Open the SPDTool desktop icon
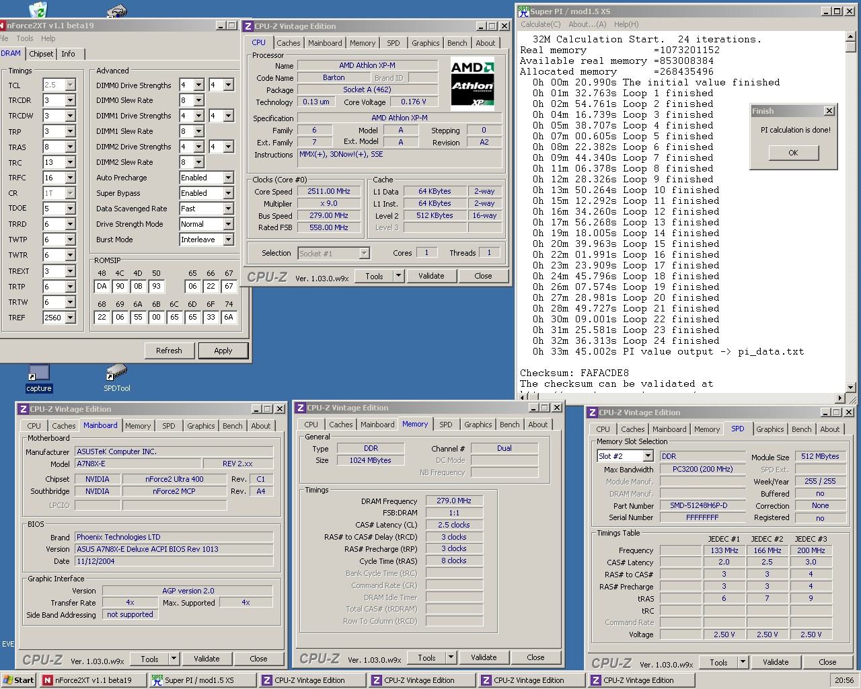Screen dimensions: 861x689 tap(116, 378)
